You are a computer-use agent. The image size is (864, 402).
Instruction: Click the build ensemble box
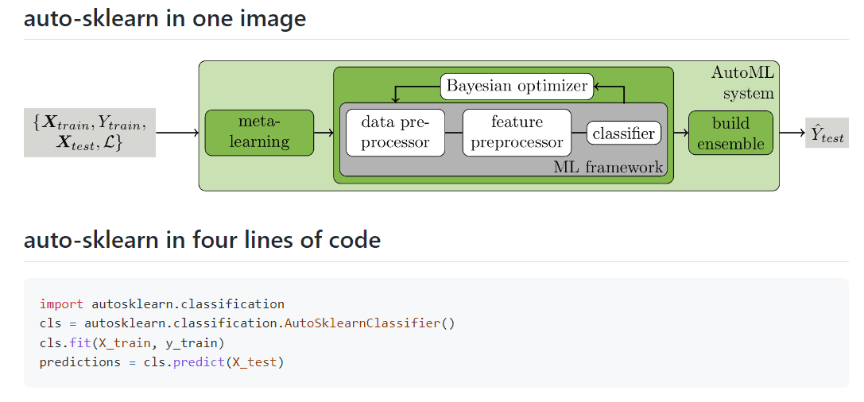coord(730,133)
